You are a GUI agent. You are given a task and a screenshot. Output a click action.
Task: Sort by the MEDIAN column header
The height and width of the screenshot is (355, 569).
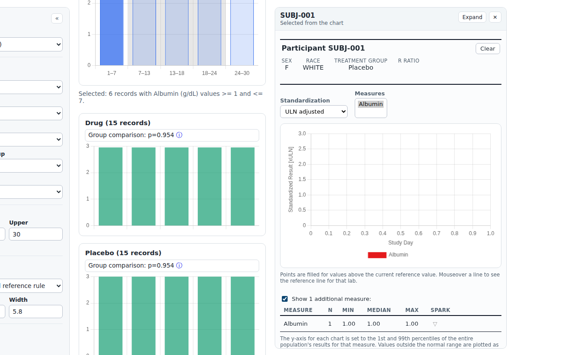coord(379,310)
